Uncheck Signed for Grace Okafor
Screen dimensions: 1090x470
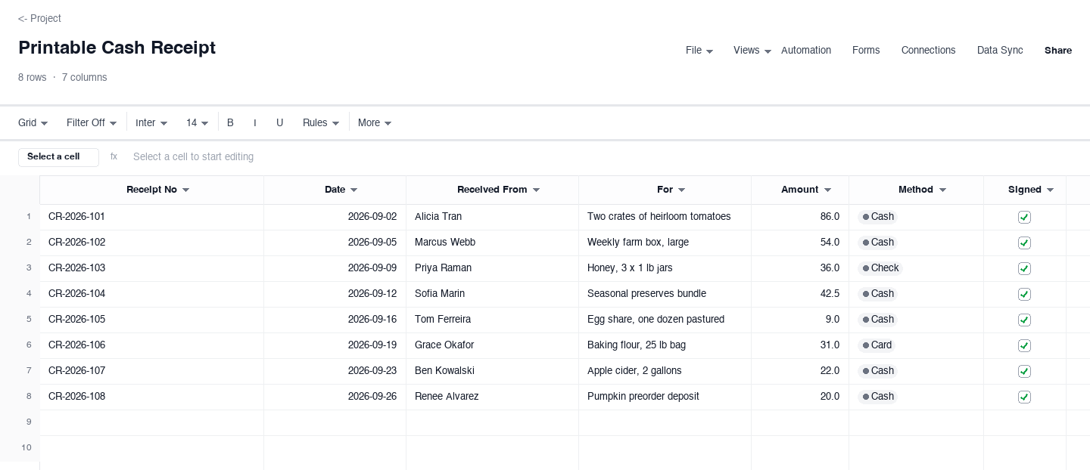click(x=1024, y=345)
